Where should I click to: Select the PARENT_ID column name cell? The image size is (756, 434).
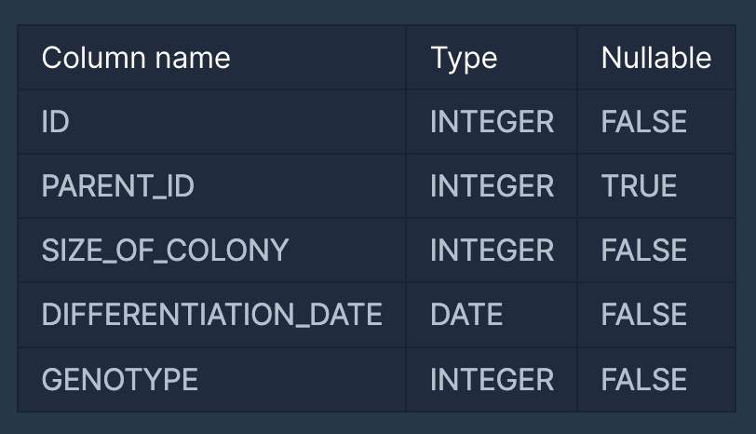click(118, 186)
